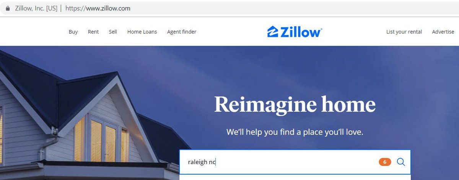
Task: Go to Agent finder
Action: (182, 32)
